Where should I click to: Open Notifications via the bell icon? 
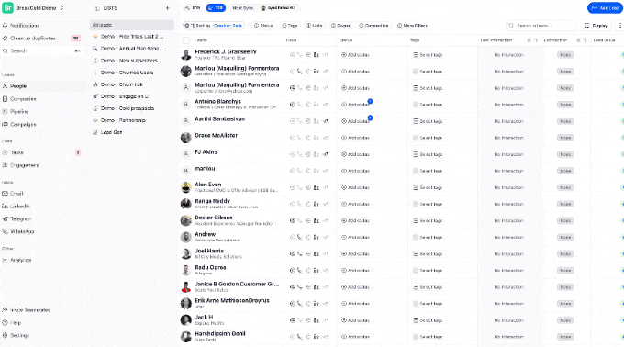point(6,25)
